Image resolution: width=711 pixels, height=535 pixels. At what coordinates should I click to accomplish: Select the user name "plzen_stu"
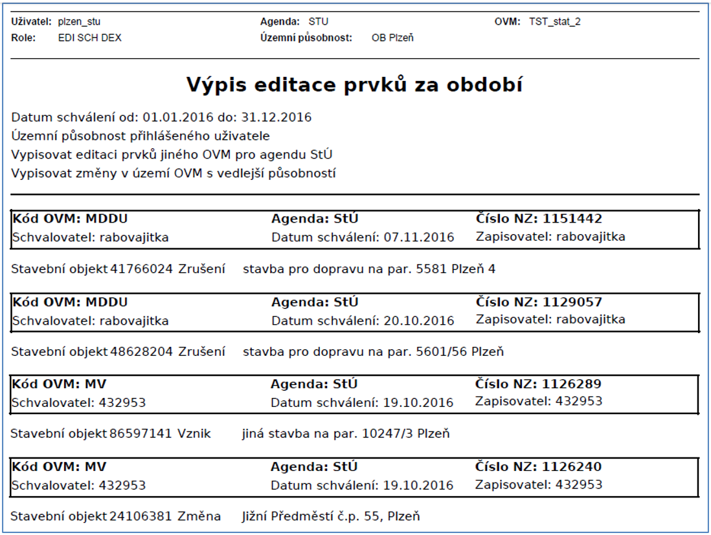(x=79, y=22)
